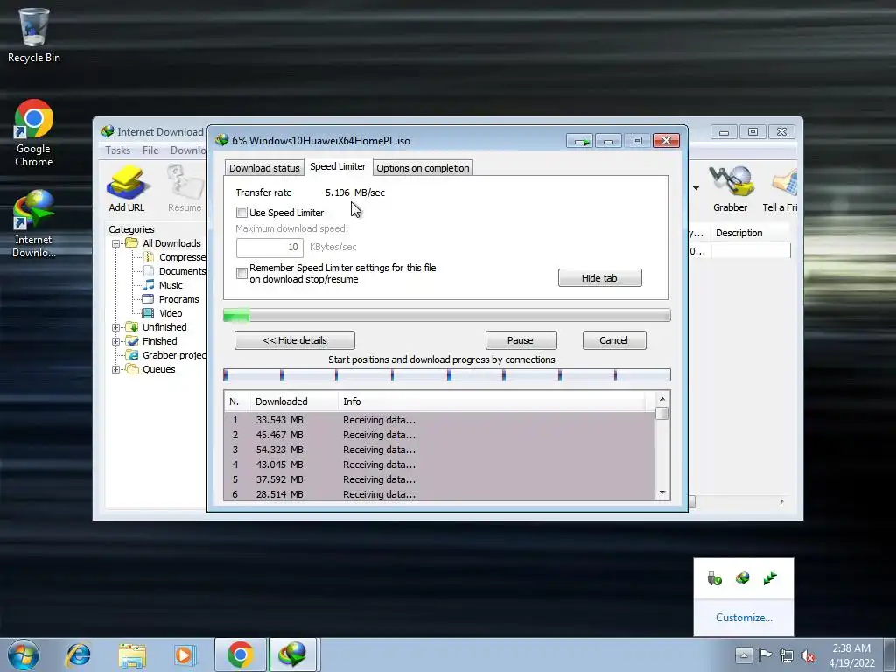Select connection row with 28.514 MB
Viewport: 896px width, 672px height.
439,494
